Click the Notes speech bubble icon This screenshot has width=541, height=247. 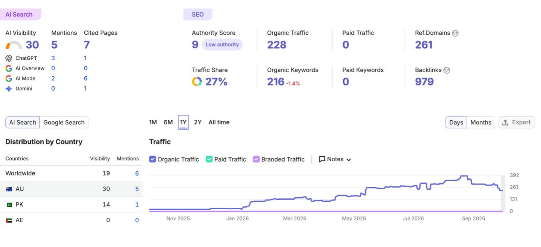coord(322,160)
